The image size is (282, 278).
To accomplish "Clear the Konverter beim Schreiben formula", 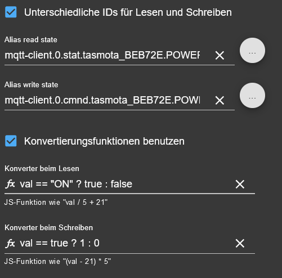I will pos(240,243).
